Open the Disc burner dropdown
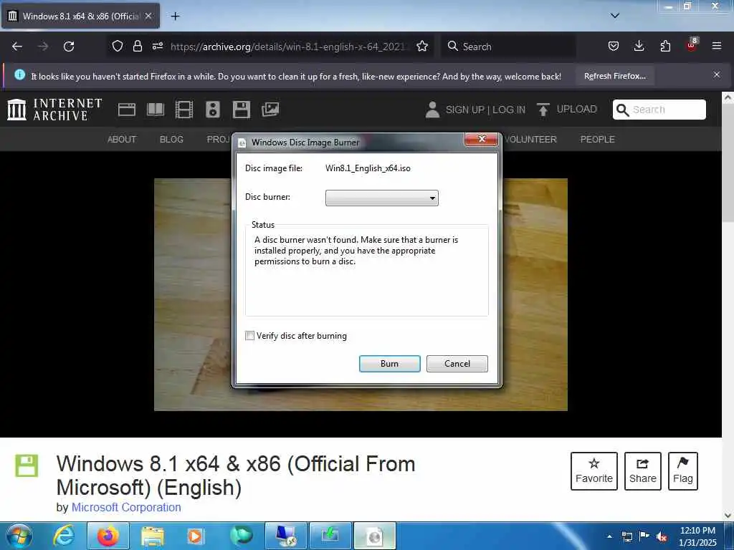This screenshot has width=734, height=550. (x=381, y=198)
